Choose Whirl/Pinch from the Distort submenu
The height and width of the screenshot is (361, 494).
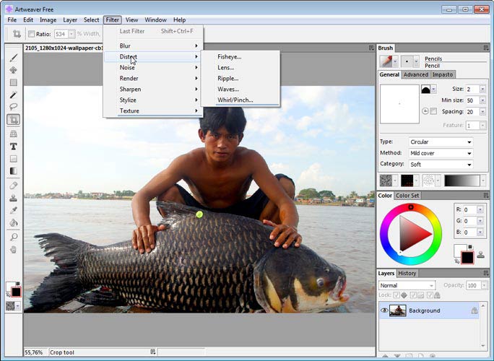coord(235,100)
